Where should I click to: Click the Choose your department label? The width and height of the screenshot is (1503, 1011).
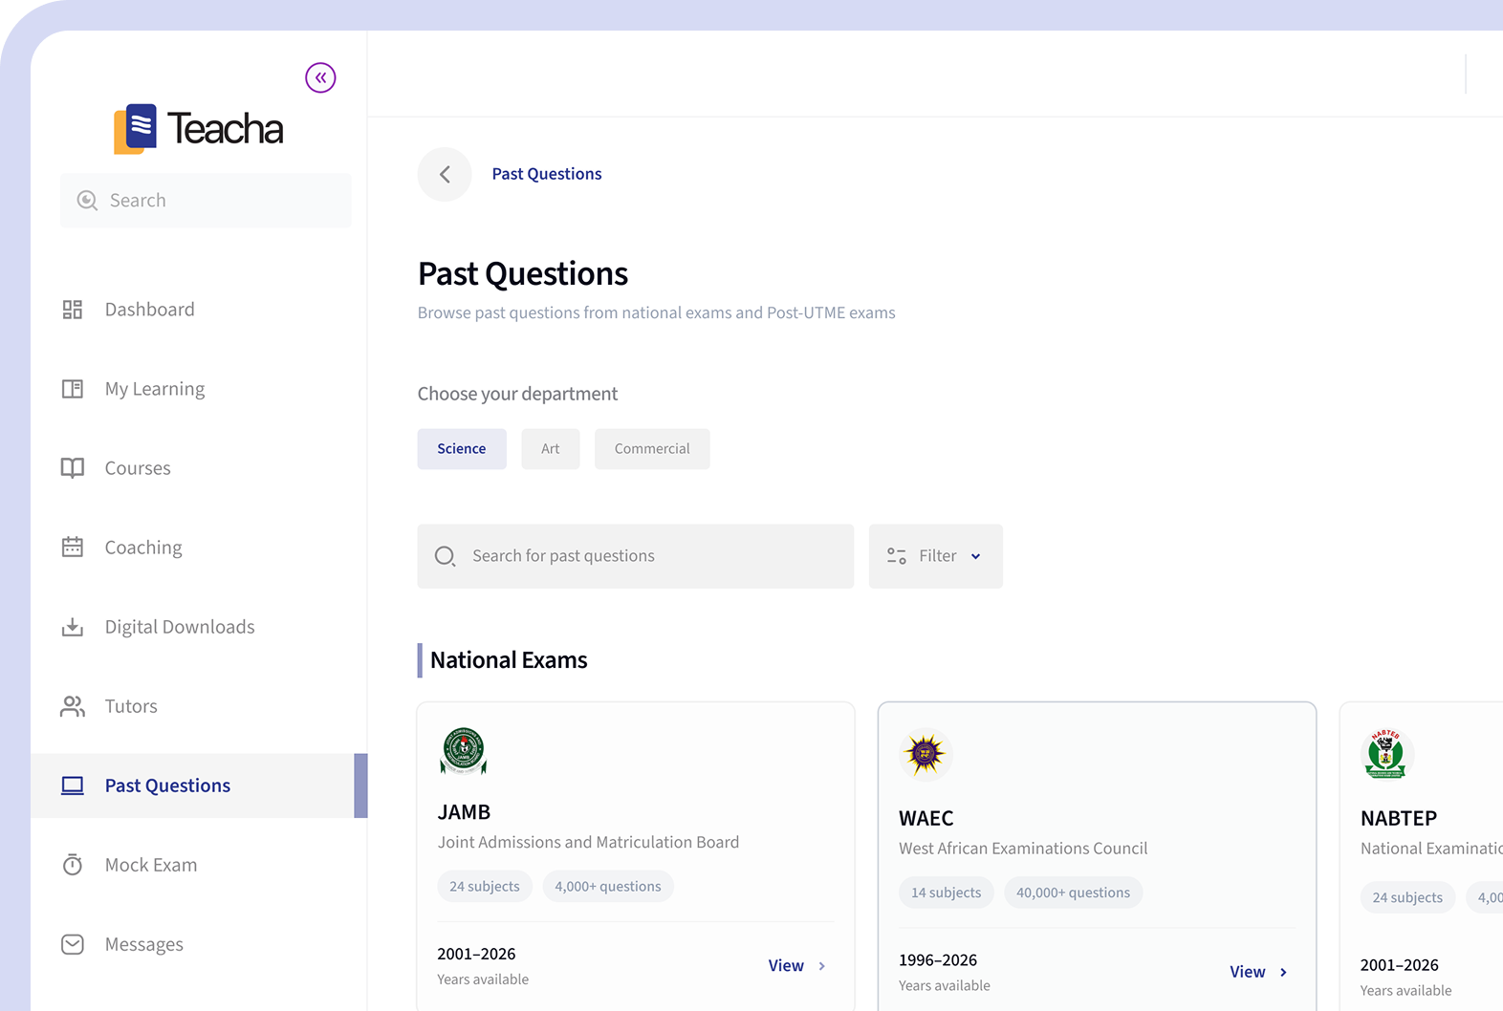517,394
